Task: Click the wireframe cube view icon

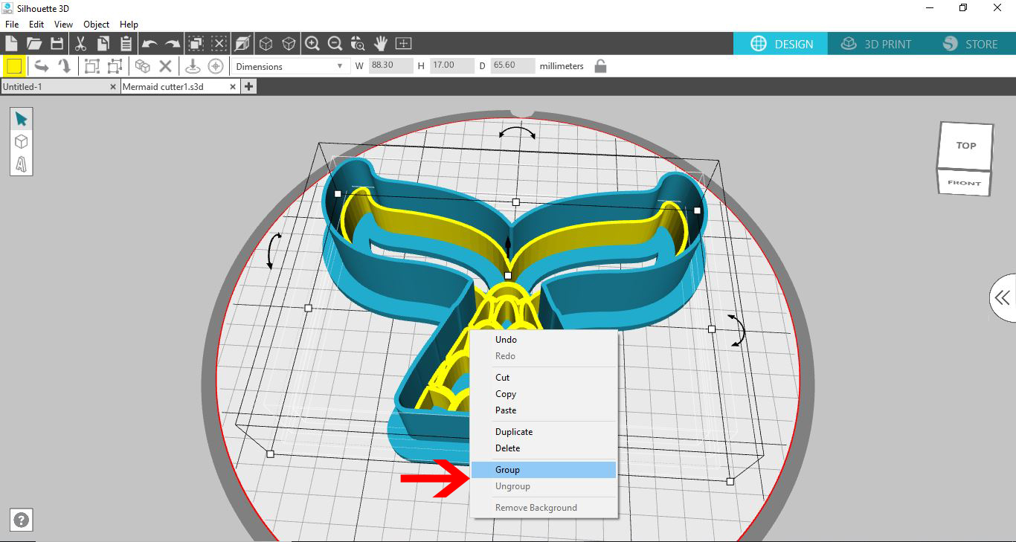Action: (x=266, y=43)
